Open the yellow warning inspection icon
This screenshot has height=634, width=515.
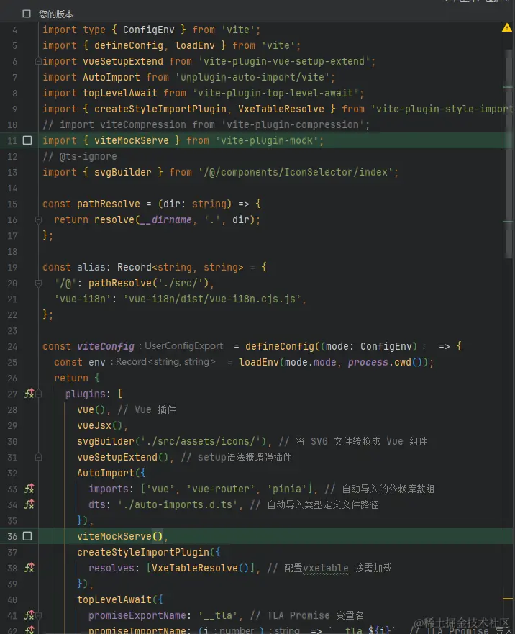click(506, 27)
